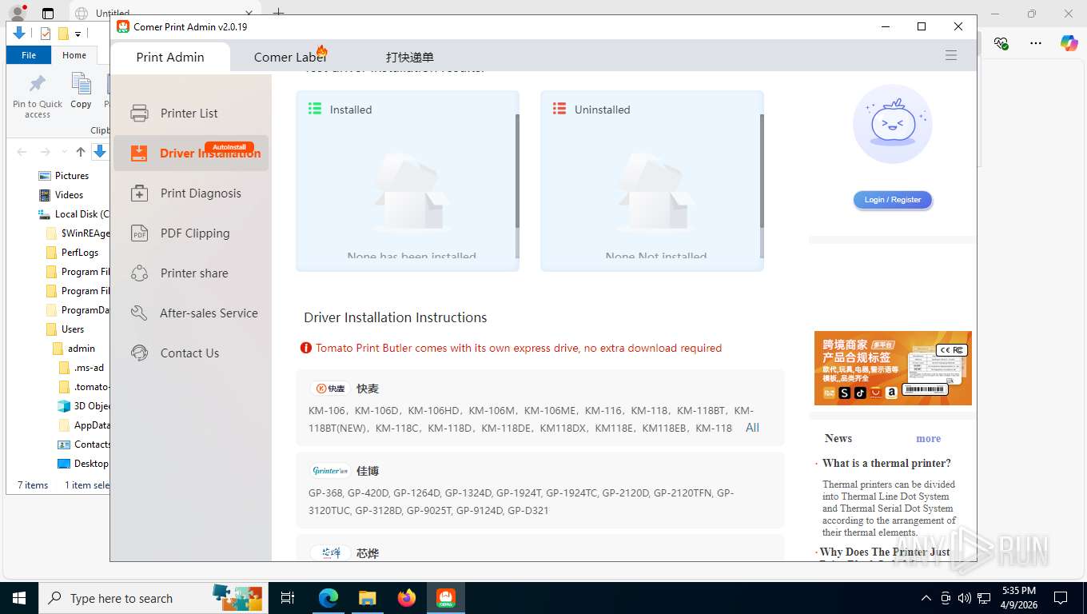Screen dimensions: 1087x614
Task: Click volume icon in system tray
Action: (x=965, y=598)
